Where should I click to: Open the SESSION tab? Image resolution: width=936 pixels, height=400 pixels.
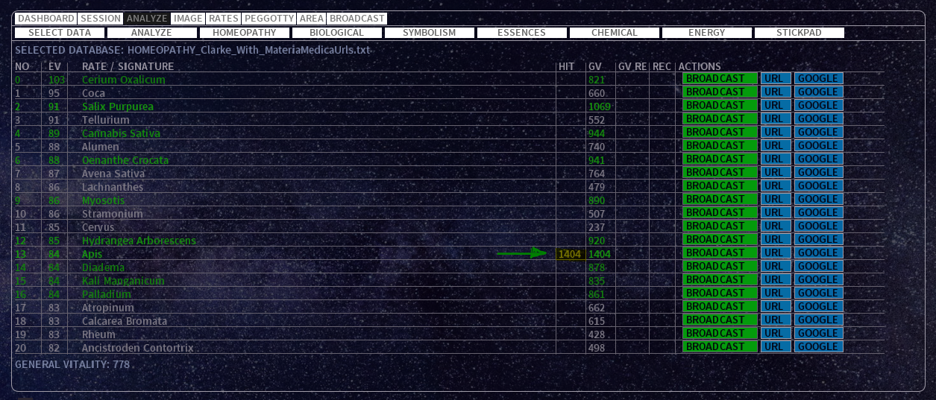tap(100, 19)
